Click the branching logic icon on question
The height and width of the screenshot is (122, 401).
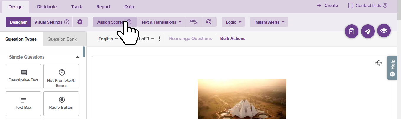[x=378, y=63]
